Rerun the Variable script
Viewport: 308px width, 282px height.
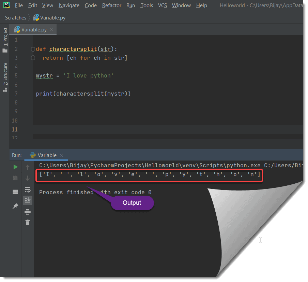tap(15, 167)
